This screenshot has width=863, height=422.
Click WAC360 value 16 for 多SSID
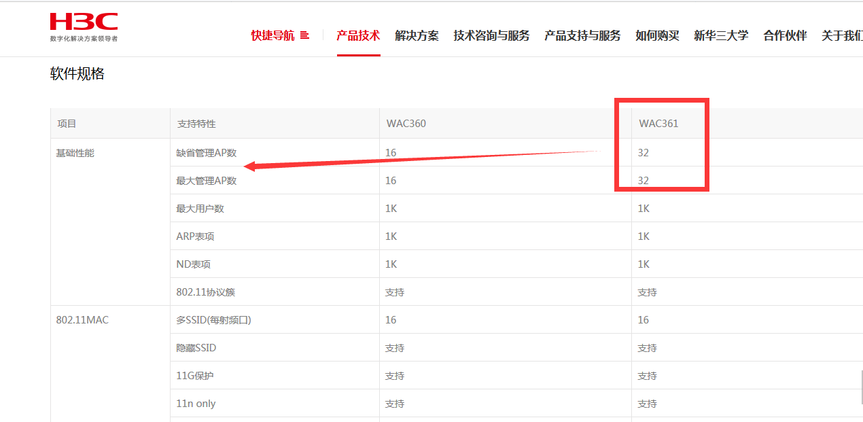pos(391,320)
